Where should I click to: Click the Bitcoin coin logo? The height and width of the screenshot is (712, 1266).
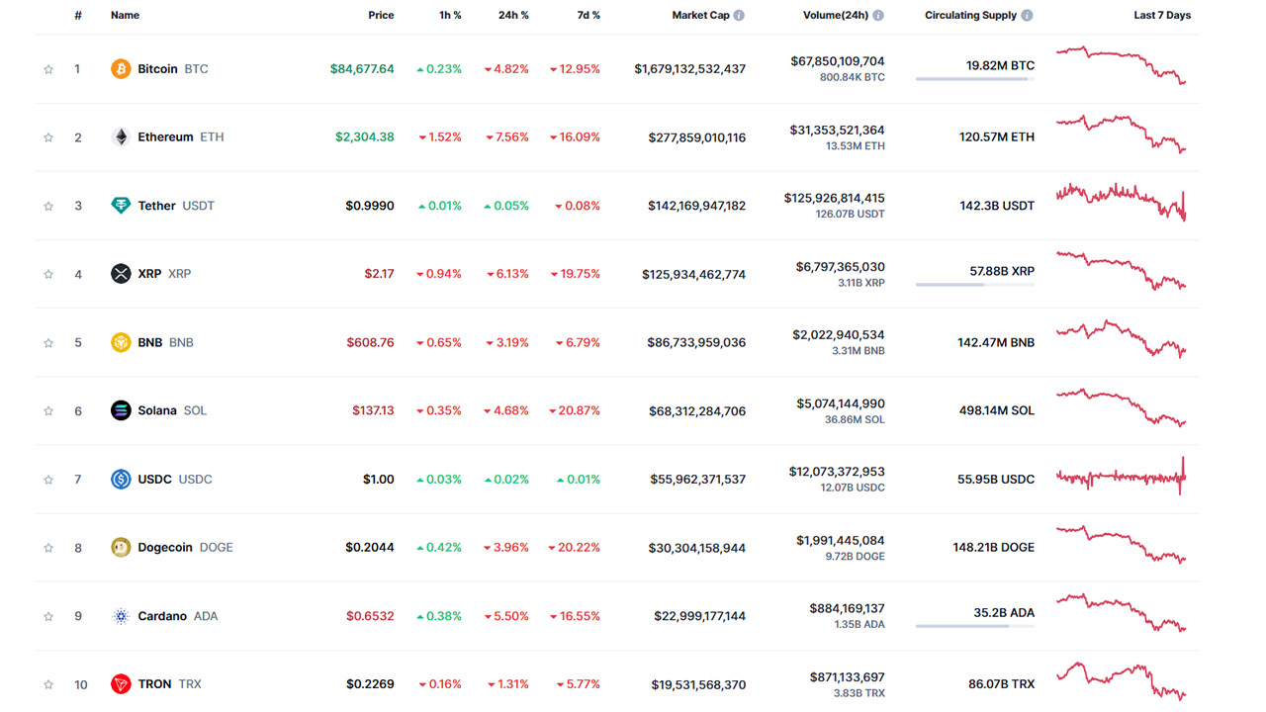[121, 69]
